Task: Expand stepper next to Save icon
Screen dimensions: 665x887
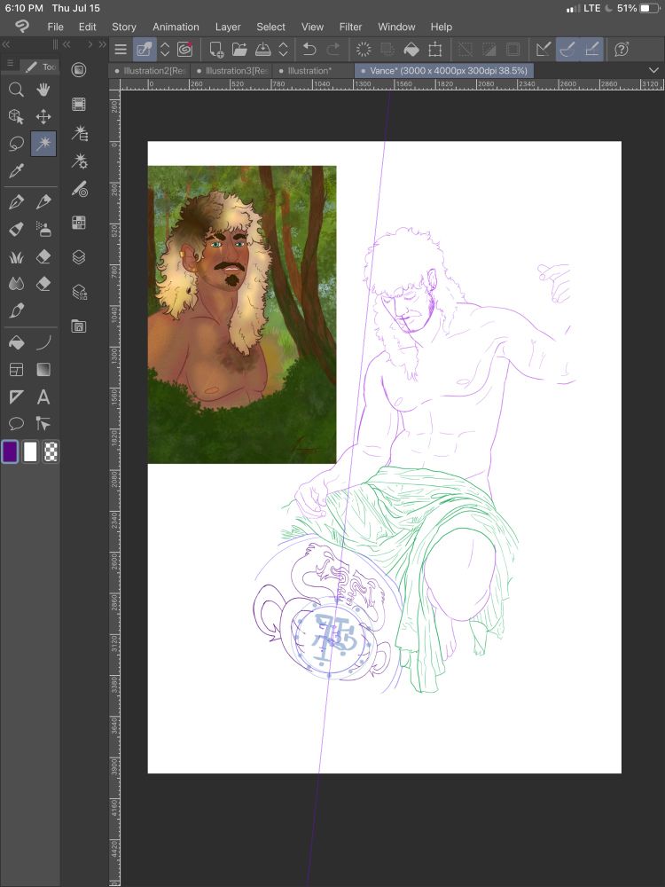Action: 284,49
